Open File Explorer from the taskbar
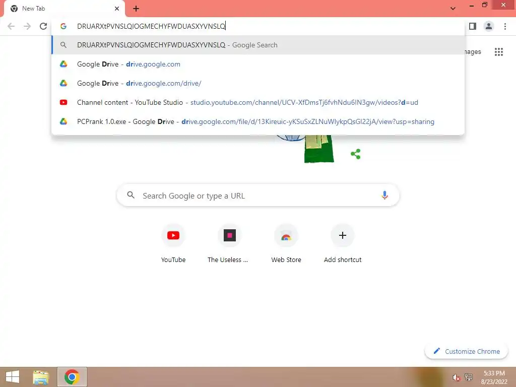 (41, 377)
